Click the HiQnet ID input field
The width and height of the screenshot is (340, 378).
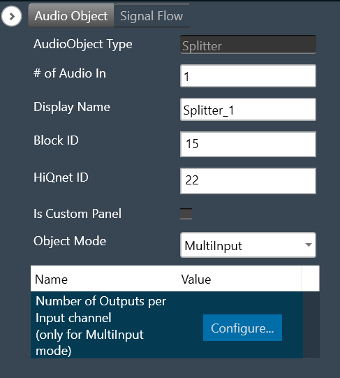tap(248, 181)
